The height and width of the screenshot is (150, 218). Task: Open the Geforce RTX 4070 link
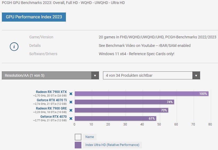[x=54, y=116]
